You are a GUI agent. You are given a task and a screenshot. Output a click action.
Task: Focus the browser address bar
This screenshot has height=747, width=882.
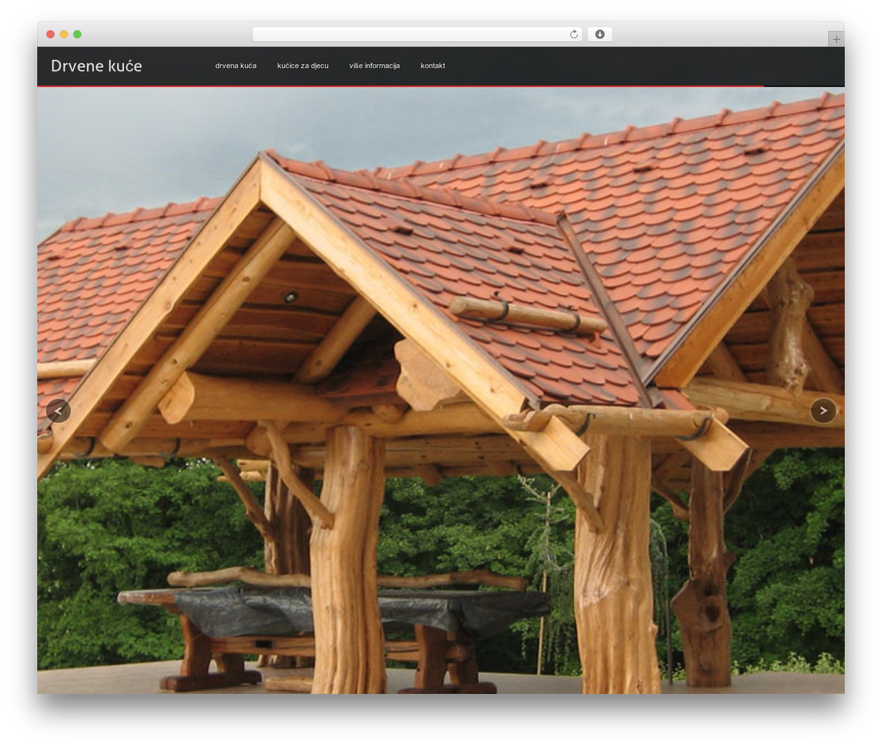point(417,34)
